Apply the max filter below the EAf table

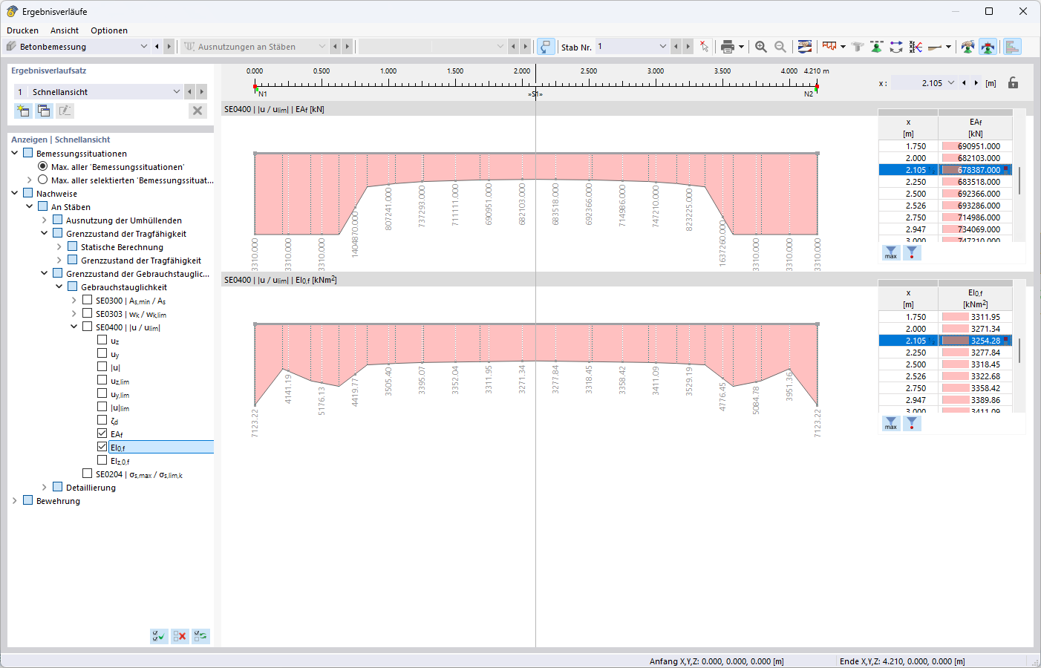click(890, 253)
